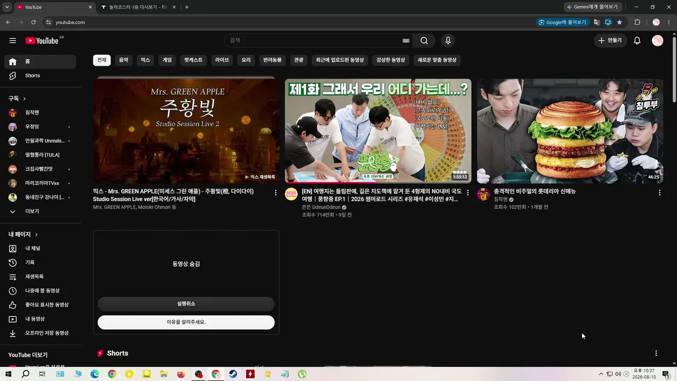Open 기록 watch history
Viewport: 677px width, 381px height.
coord(40,262)
